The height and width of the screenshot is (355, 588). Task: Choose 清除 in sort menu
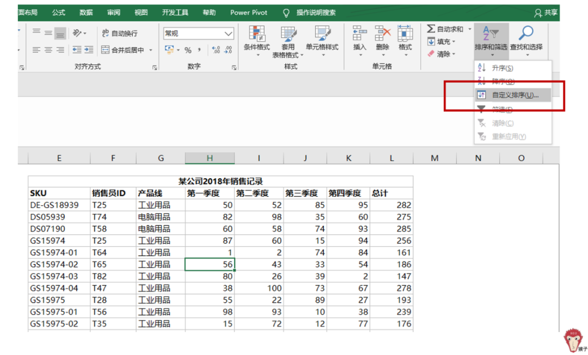point(513,123)
